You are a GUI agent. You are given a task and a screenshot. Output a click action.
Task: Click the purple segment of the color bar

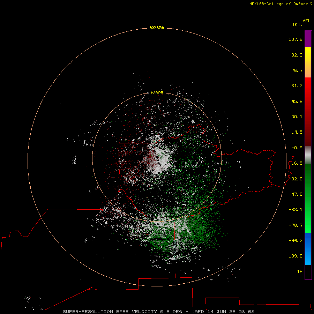pos(308,39)
